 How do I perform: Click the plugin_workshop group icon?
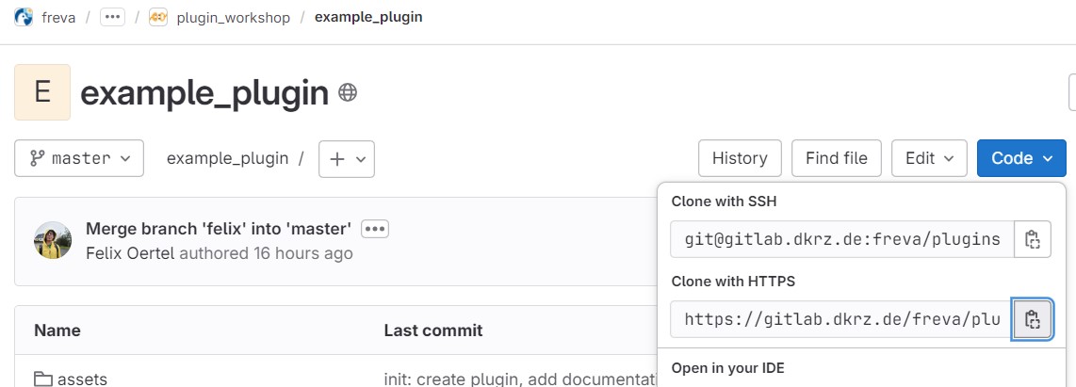[158, 17]
